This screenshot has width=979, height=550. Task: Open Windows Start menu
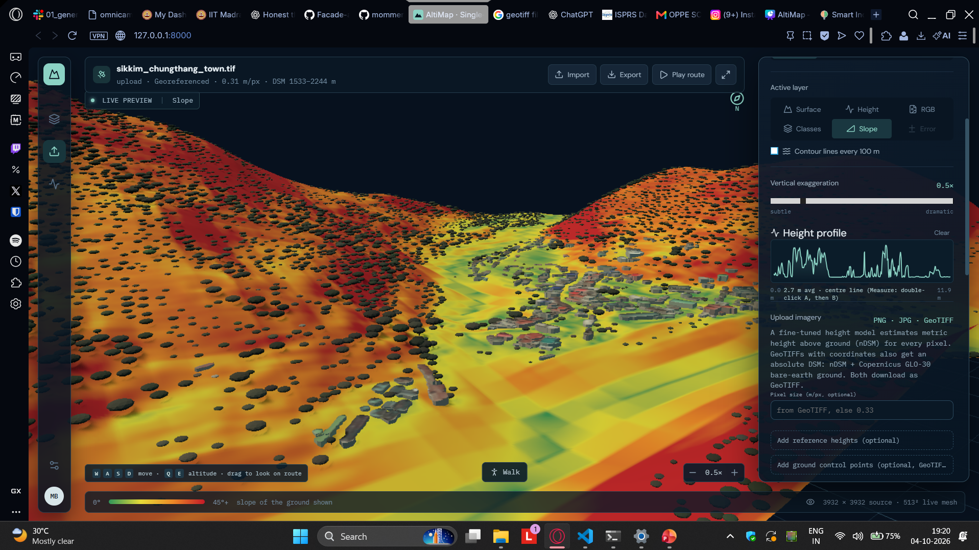[x=300, y=536]
